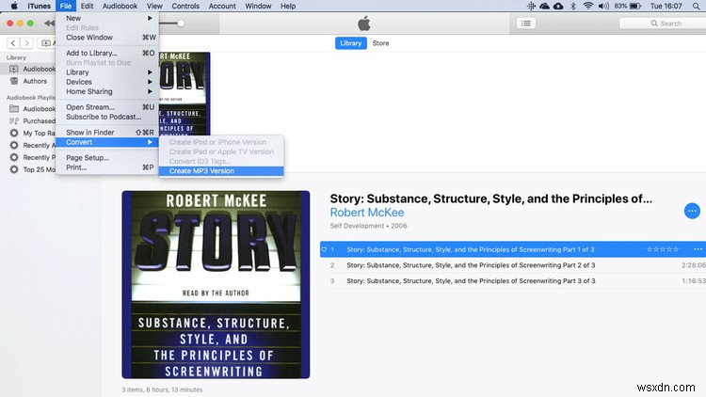Adjust the volume slider knob
Screen dimensions: 706x397
[181, 23]
